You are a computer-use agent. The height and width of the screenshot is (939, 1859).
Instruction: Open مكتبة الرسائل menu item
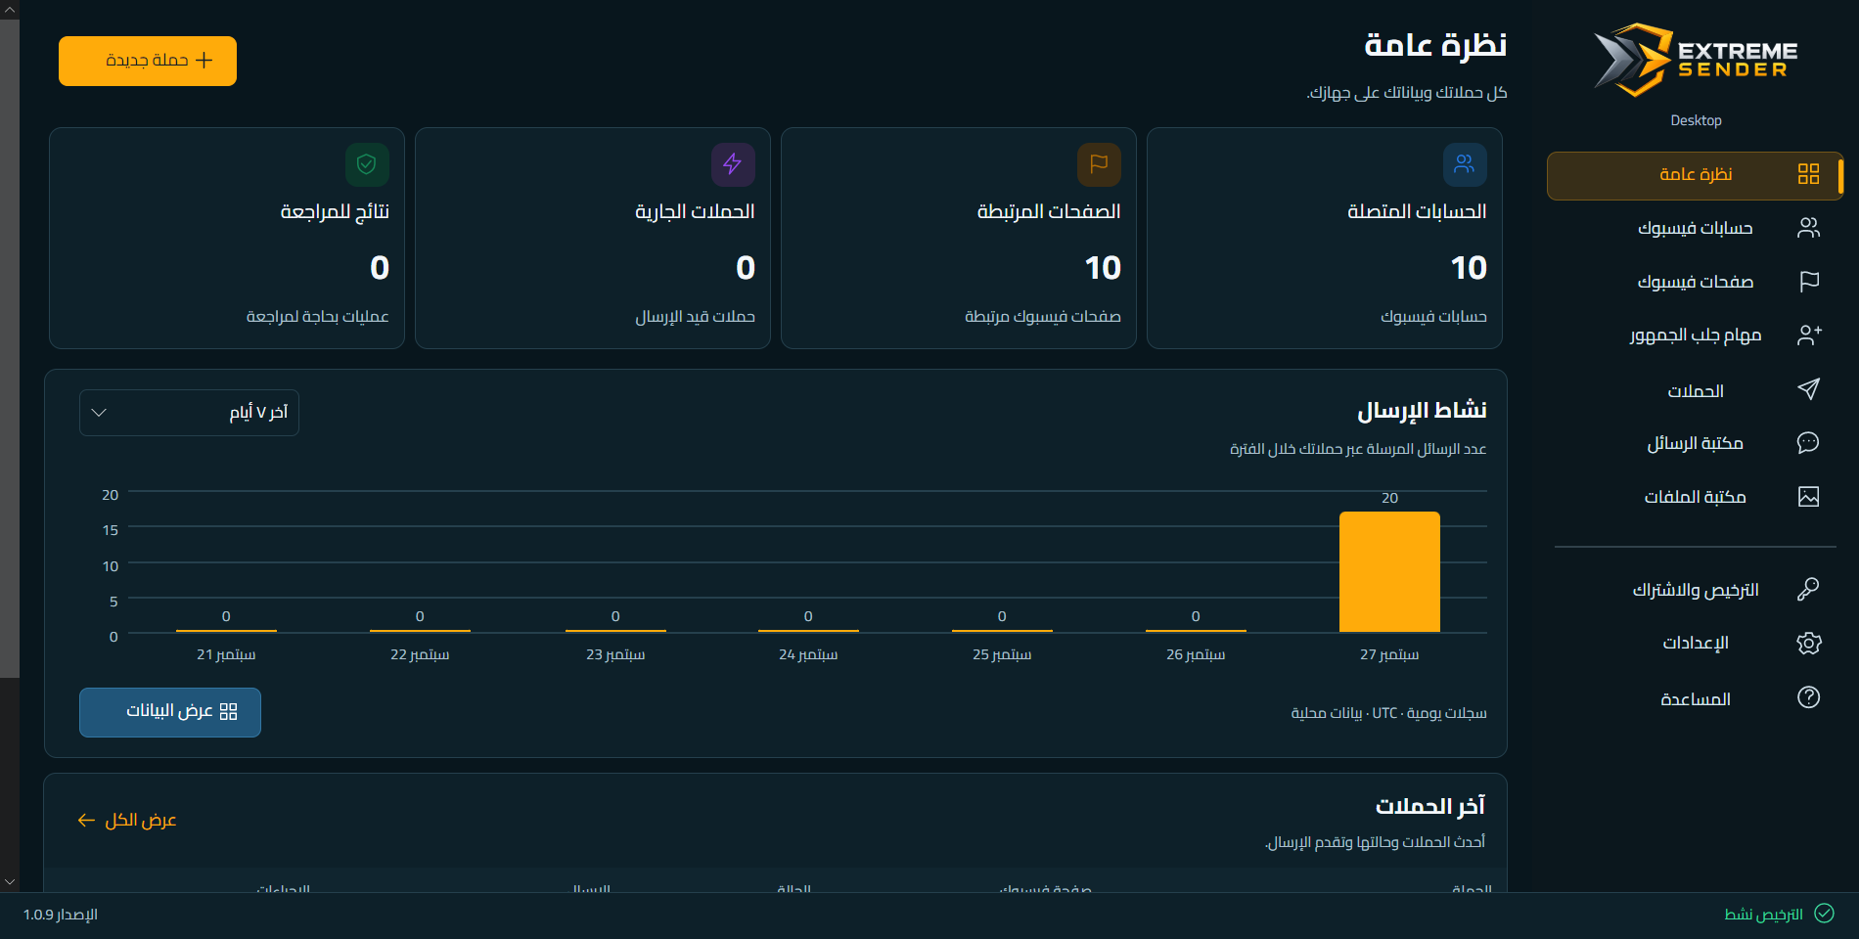[x=1695, y=443]
